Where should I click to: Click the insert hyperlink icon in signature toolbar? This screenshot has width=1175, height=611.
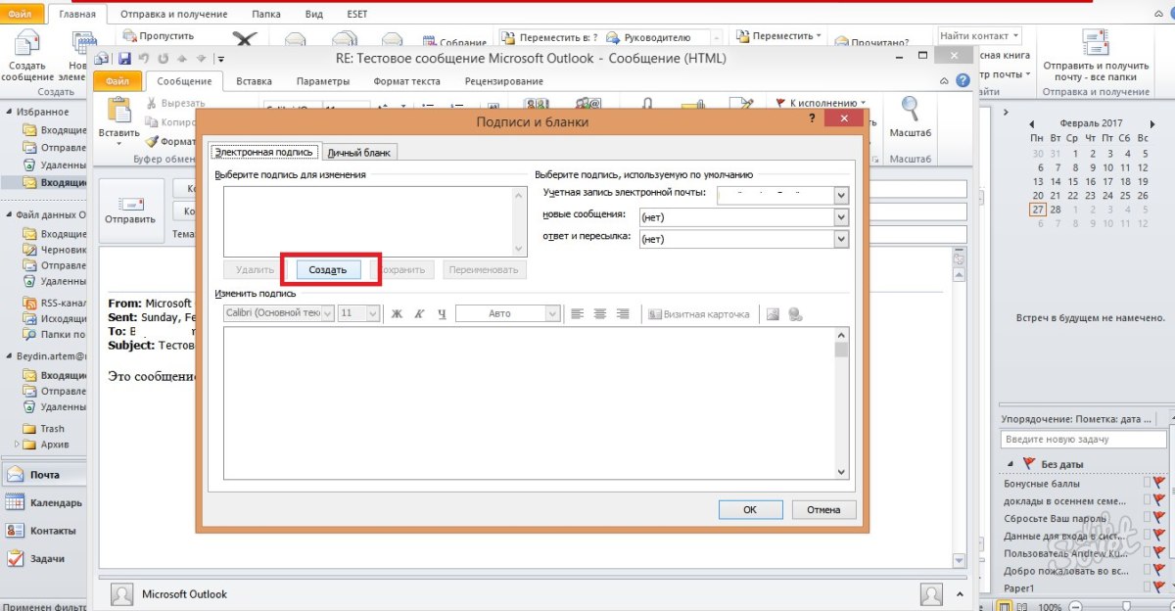[x=795, y=314]
